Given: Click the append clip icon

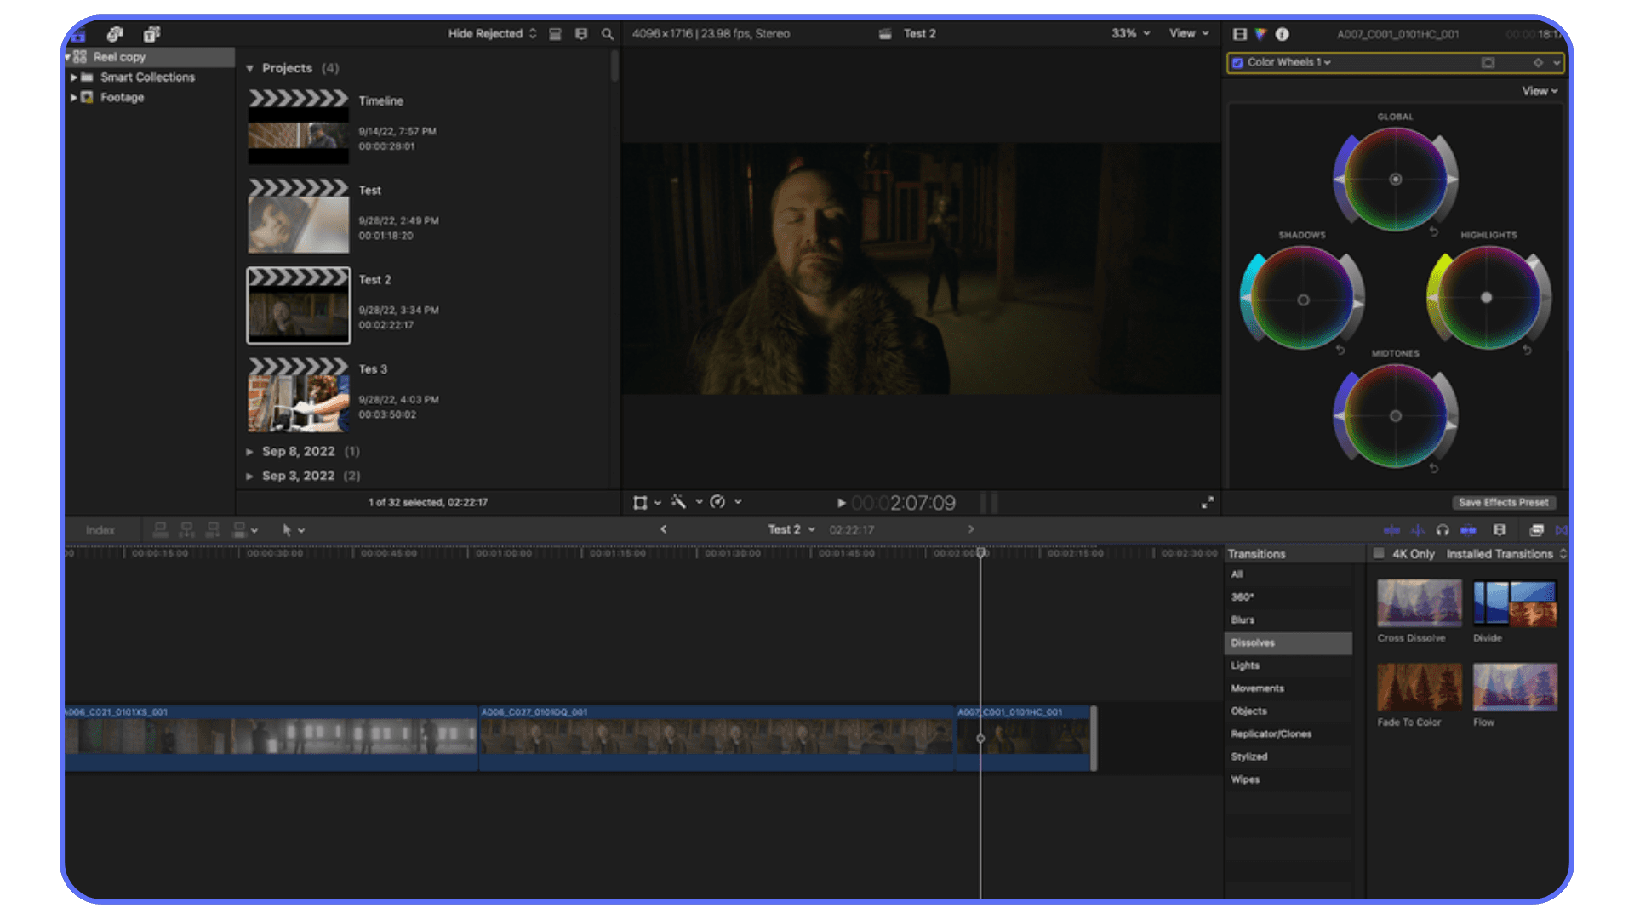Looking at the screenshot, I should tap(213, 530).
